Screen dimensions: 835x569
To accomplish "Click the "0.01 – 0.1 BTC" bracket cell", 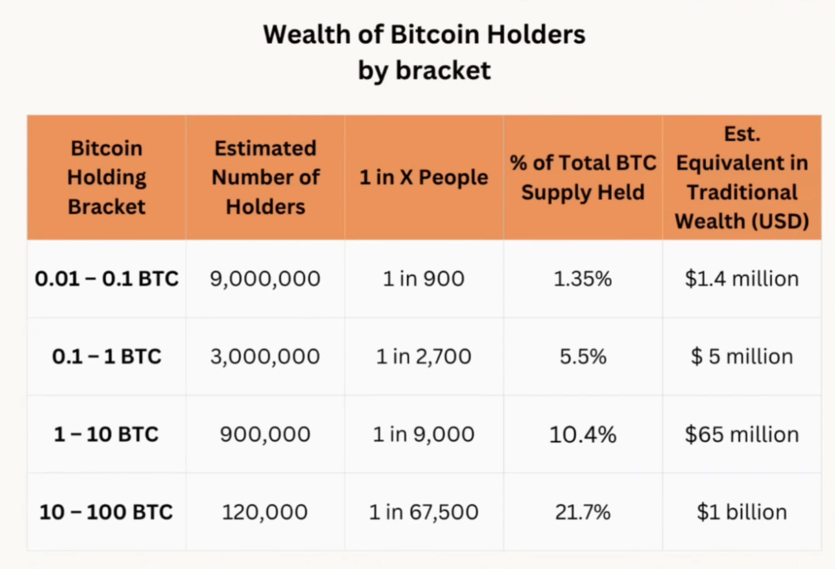I will tap(107, 279).
